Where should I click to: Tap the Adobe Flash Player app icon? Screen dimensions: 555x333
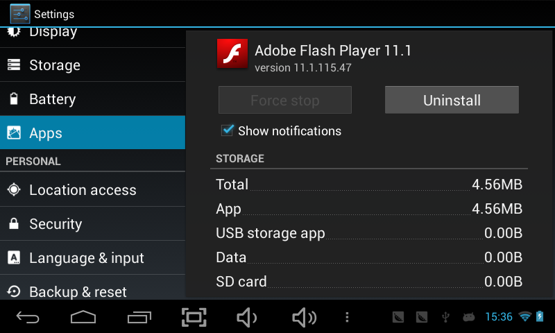[232, 54]
